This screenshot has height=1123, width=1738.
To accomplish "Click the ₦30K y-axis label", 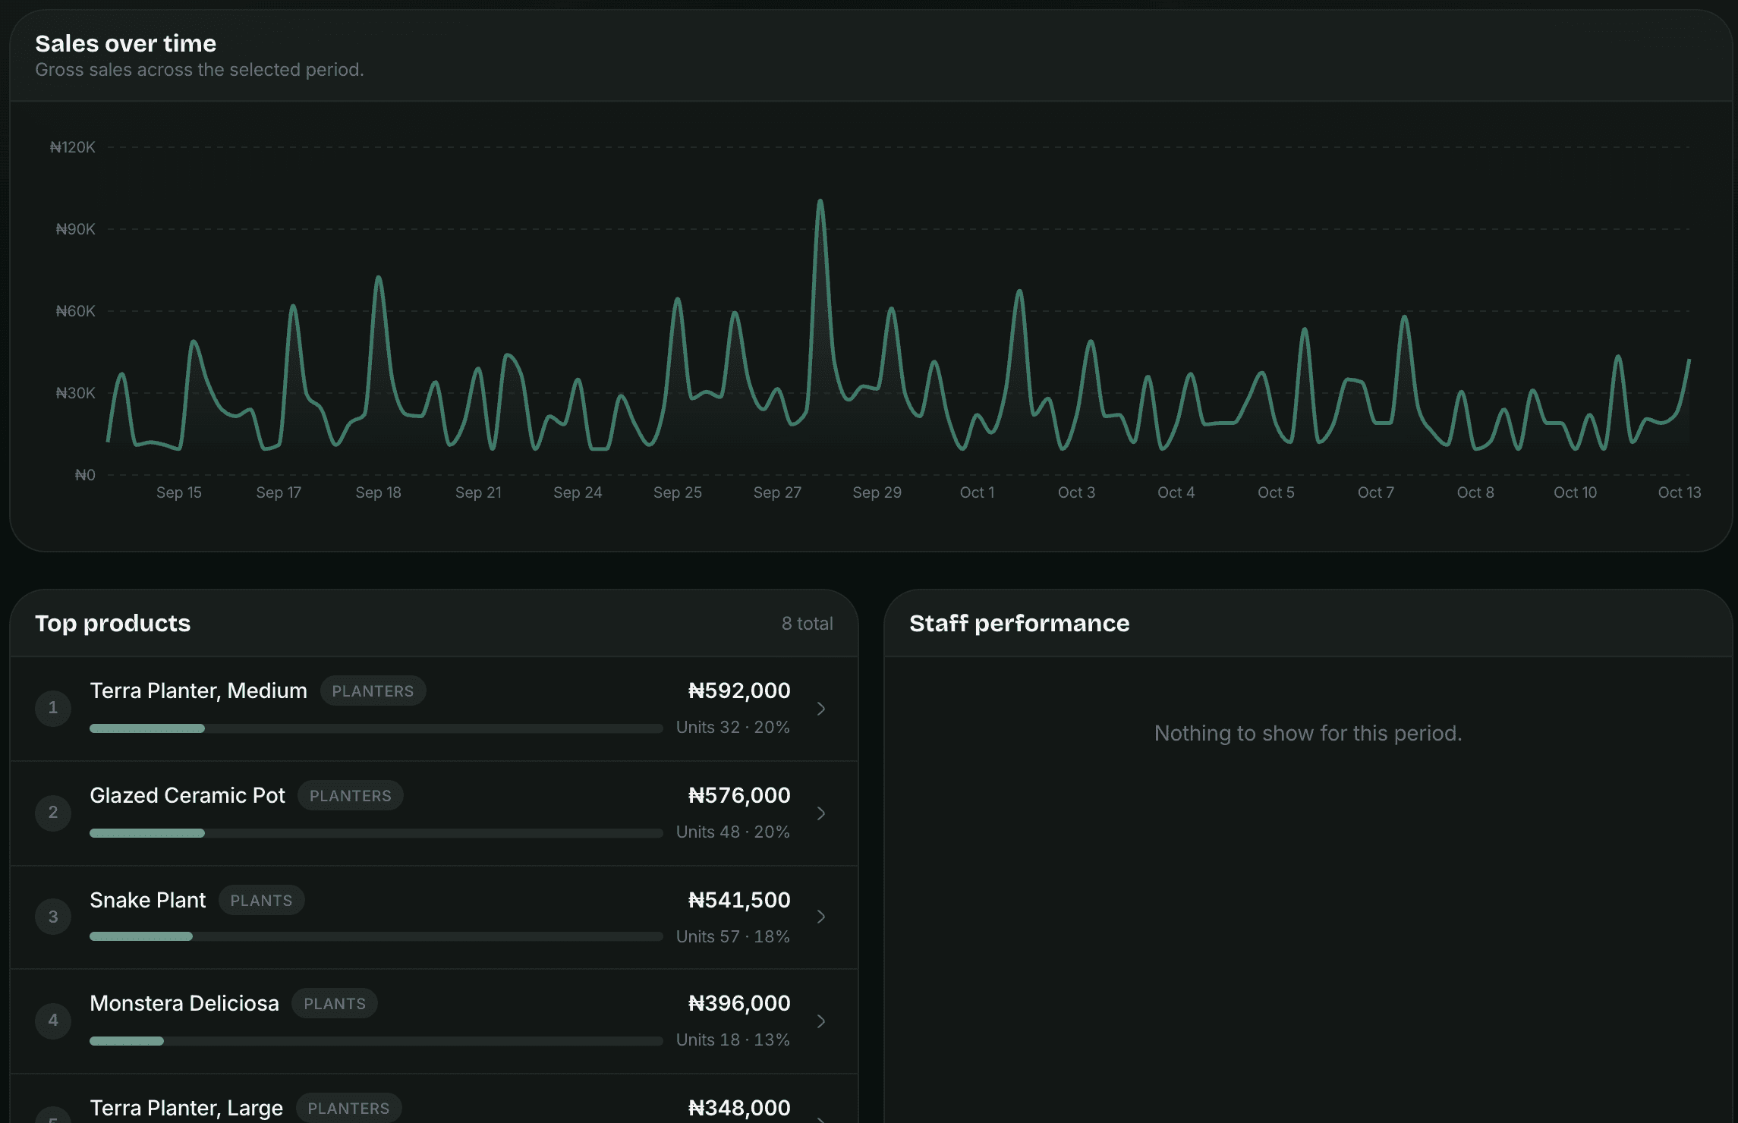I will point(75,393).
